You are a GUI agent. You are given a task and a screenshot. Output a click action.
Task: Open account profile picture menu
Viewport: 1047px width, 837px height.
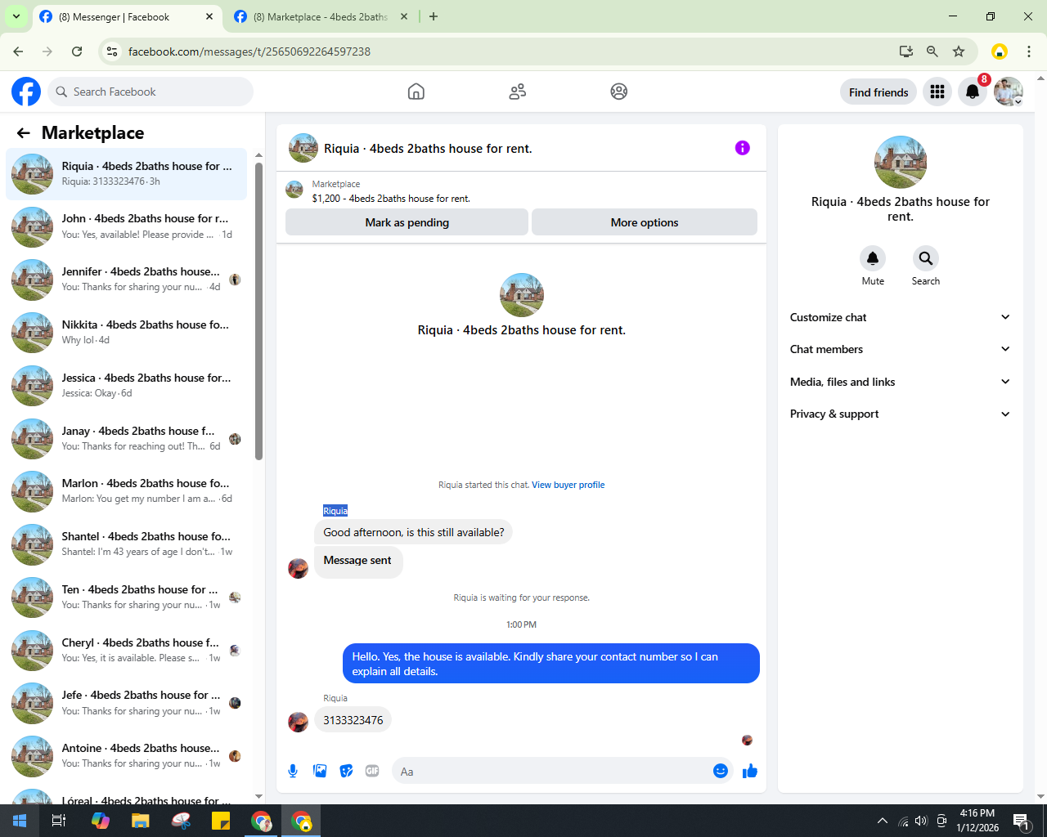coord(1009,92)
